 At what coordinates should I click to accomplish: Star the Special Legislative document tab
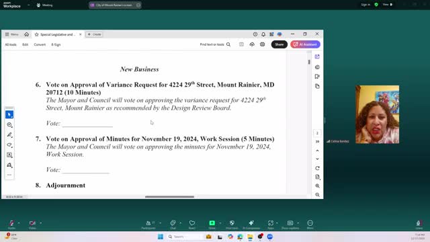pos(36,34)
